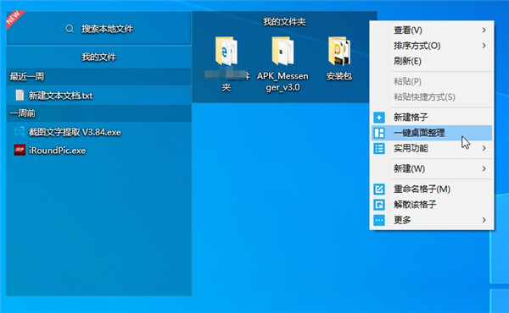Click the 我的文件夹 box title
Viewport: 509px width, 313px height.
284,22
